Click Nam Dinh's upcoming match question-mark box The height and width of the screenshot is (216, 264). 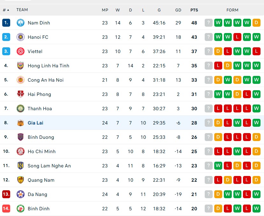[x=209, y=23]
